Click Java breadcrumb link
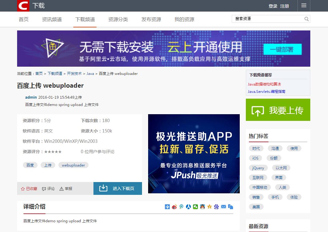The height and width of the screenshot is (232, 328). (x=90, y=74)
